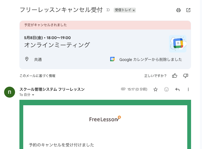This screenshot has height=149, width=202.
Task: Click the importance marker beside subject
Action: click(108, 10)
